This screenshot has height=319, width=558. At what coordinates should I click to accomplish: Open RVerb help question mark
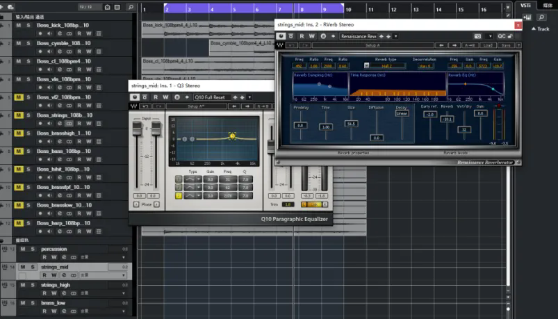(518, 45)
